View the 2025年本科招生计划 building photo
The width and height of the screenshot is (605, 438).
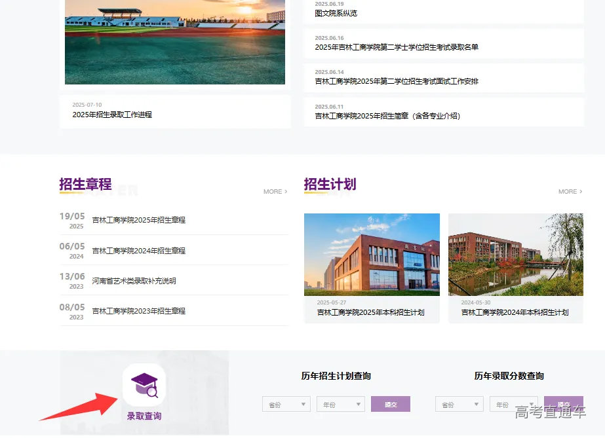coord(372,255)
